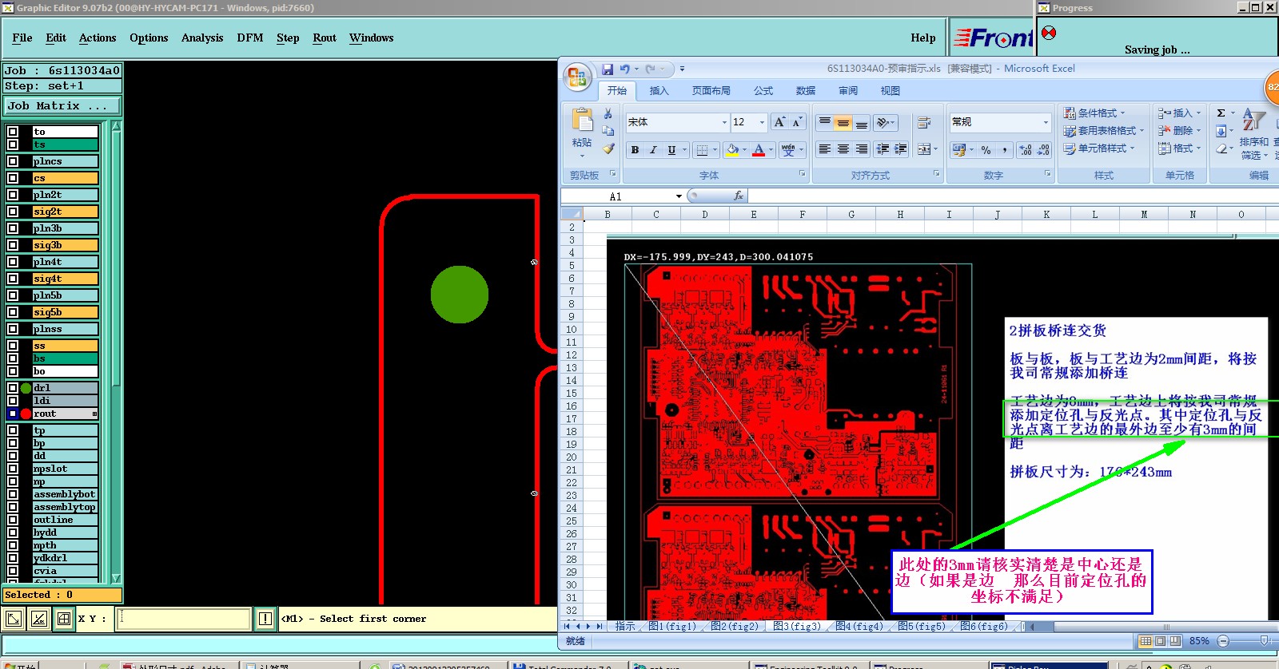Click the grid snap icon left of X Y
This screenshot has height=669, width=1279.
click(64, 618)
